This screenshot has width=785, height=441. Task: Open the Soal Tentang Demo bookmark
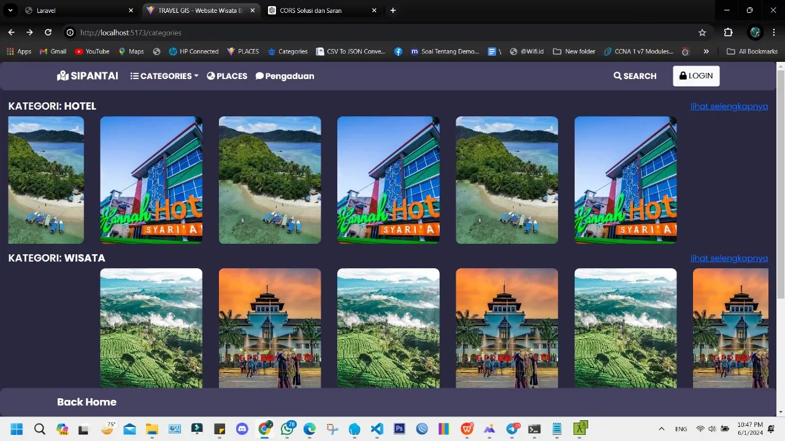[x=445, y=51]
